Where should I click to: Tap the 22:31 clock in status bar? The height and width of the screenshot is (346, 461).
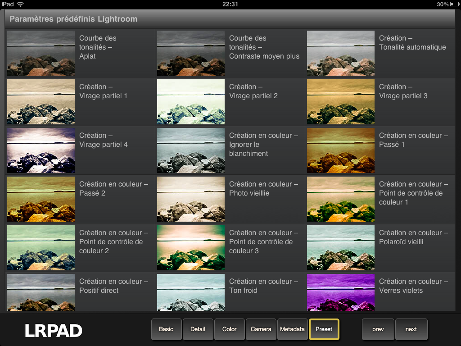point(230,4)
